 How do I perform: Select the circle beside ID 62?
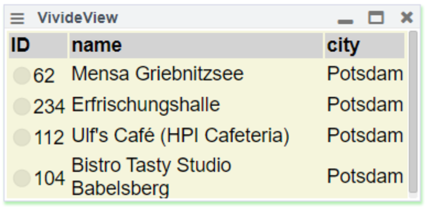point(21,75)
